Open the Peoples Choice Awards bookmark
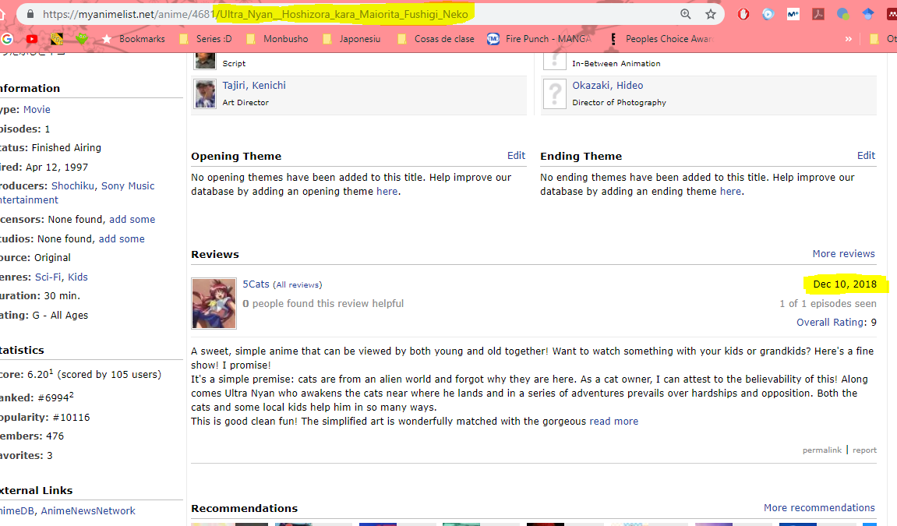This screenshot has width=897, height=526. (661, 39)
